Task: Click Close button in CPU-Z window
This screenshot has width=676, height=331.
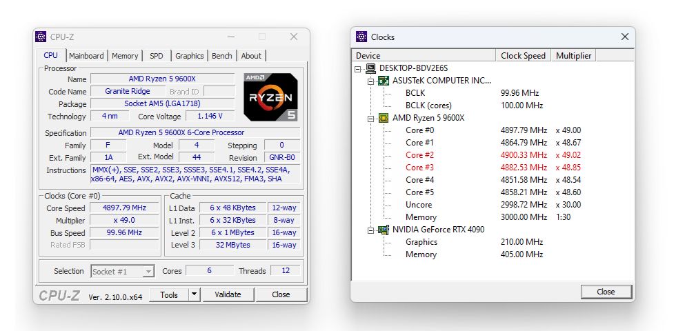Action: (x=281, y=295)
